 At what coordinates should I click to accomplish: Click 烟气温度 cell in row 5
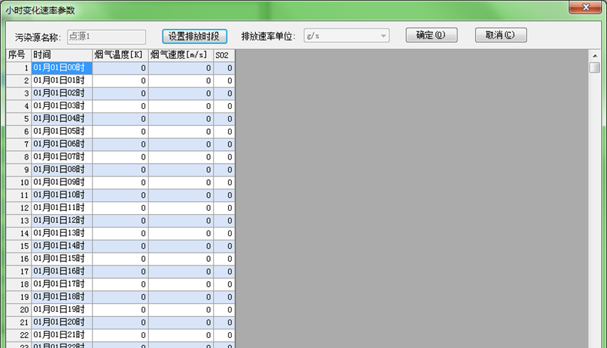click(120, 118)
